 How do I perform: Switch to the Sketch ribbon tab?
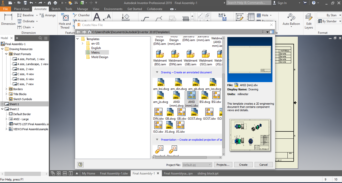(x=56, y=9)
